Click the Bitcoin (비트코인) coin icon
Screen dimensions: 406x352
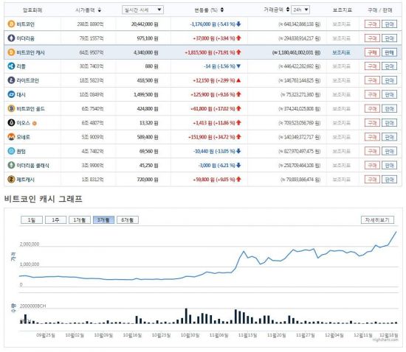11,24
